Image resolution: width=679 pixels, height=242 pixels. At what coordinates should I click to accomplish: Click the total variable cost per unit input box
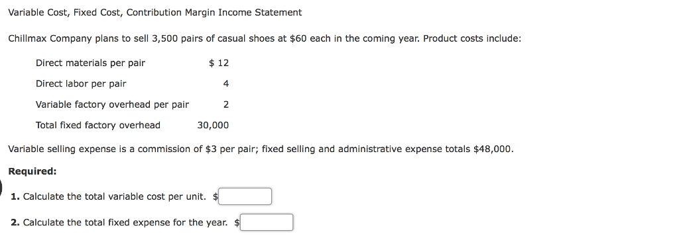click(245, 196)
